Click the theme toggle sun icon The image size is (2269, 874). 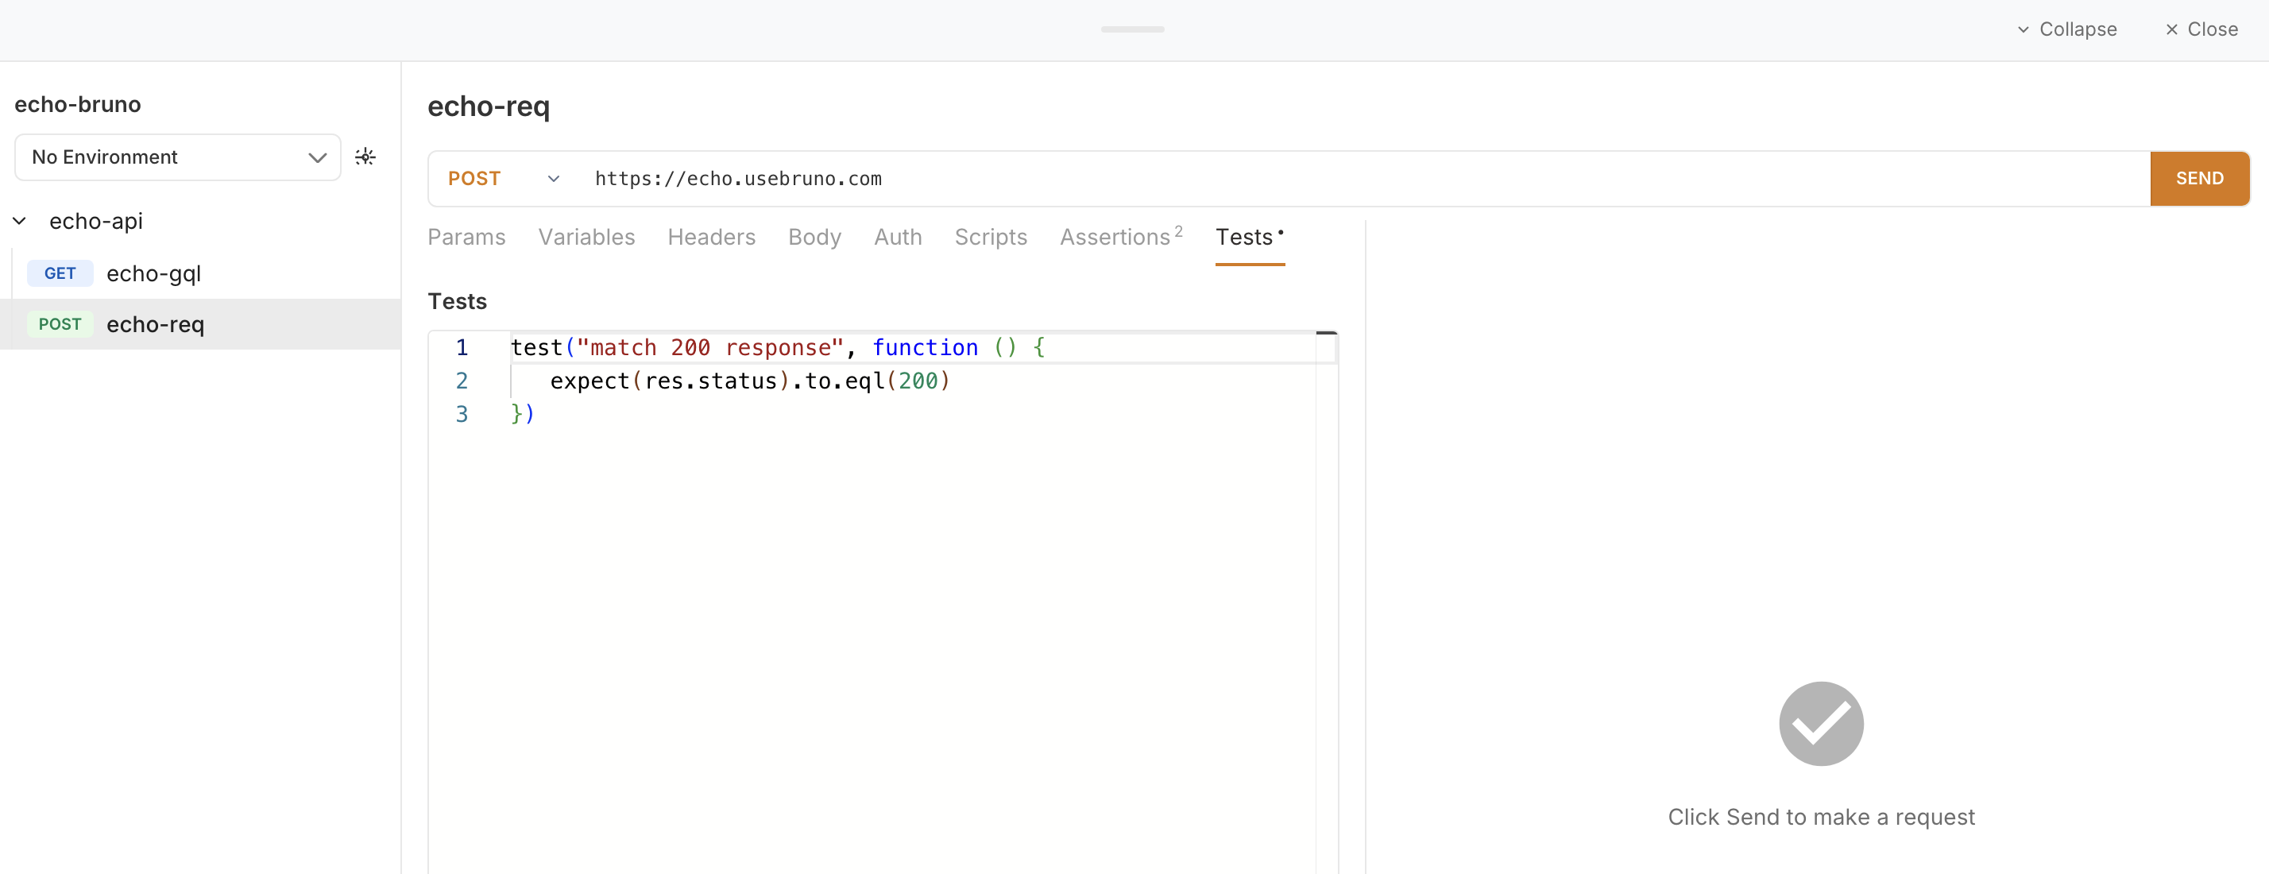tap(365, 157)
